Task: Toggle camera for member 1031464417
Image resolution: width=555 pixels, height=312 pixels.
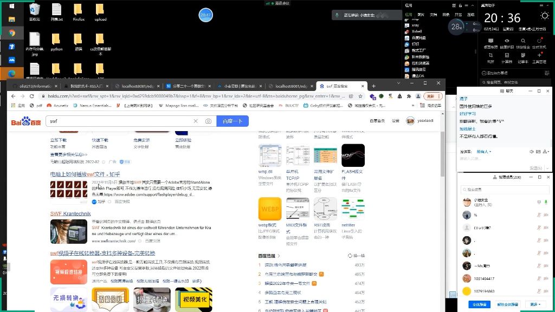Action: pyautogui.click(x=546, y=278)
